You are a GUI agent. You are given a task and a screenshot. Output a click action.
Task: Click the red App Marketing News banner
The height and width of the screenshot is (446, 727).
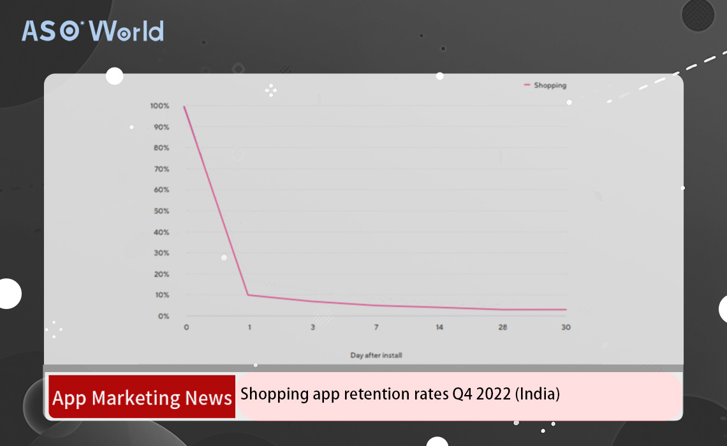142,397
